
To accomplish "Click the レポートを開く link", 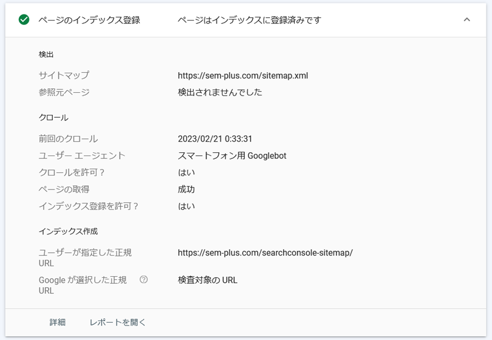I will (x=118, y=322).
